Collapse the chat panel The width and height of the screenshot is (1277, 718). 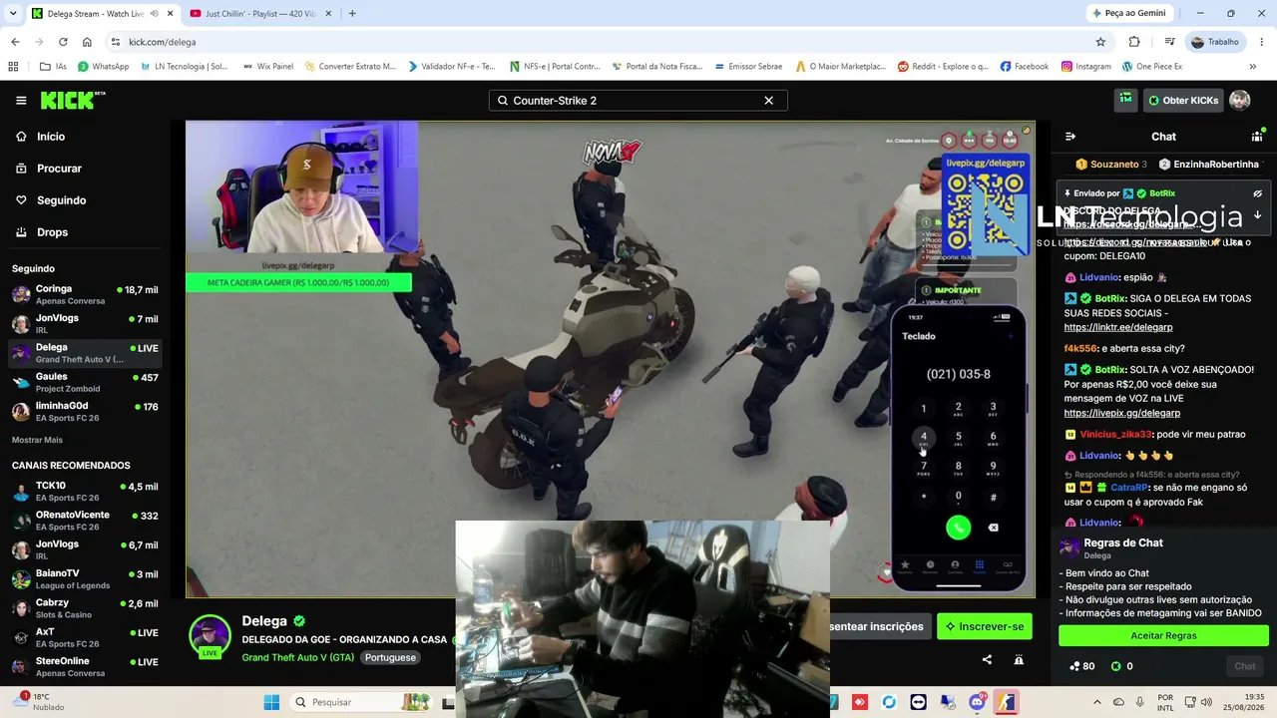(x=1069, y=137)
